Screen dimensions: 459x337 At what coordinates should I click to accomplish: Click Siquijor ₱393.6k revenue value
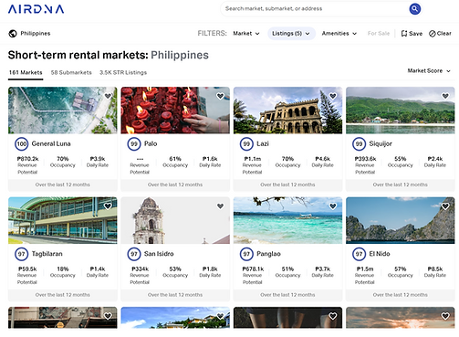[x=365, y=159]
